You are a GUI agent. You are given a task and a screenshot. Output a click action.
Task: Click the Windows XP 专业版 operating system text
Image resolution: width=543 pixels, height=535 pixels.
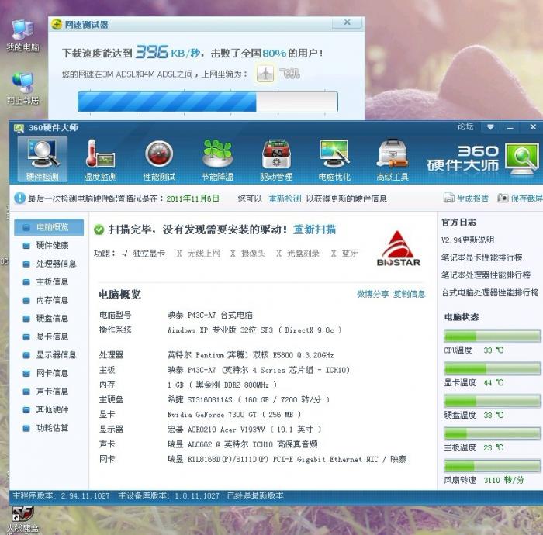coord(254,330)
